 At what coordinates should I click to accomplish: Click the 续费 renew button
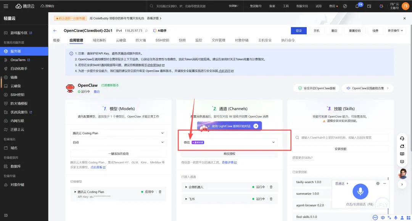tap(375, 31)
